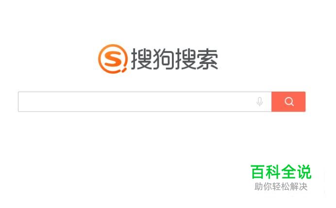Focus the empty Sogou search input box

click(145, 102)
